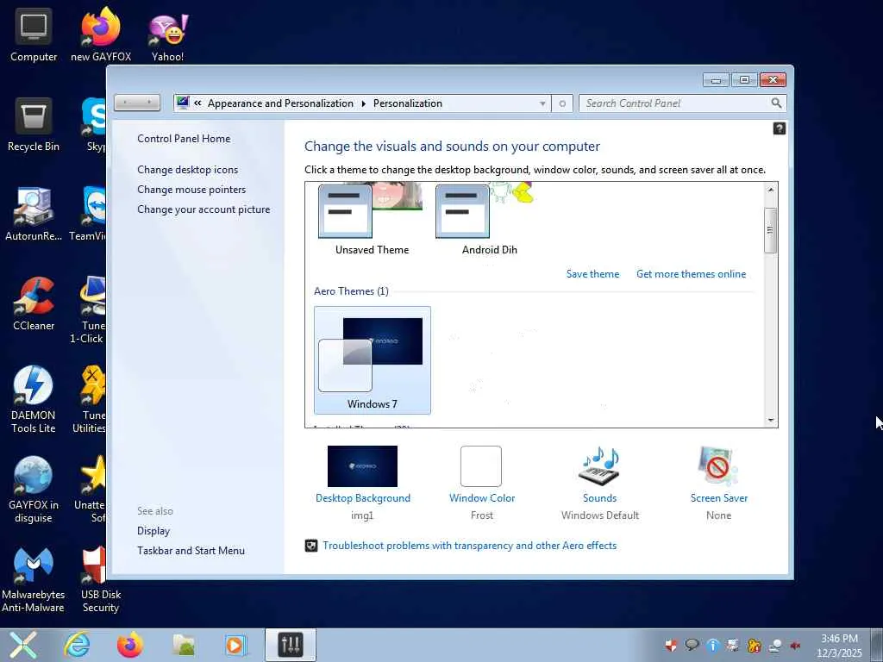Image resolution: width=883 pixels, height=662 pixels.
Task: Click Troubleshoot problems with transparency link
Action: (469, 546)
